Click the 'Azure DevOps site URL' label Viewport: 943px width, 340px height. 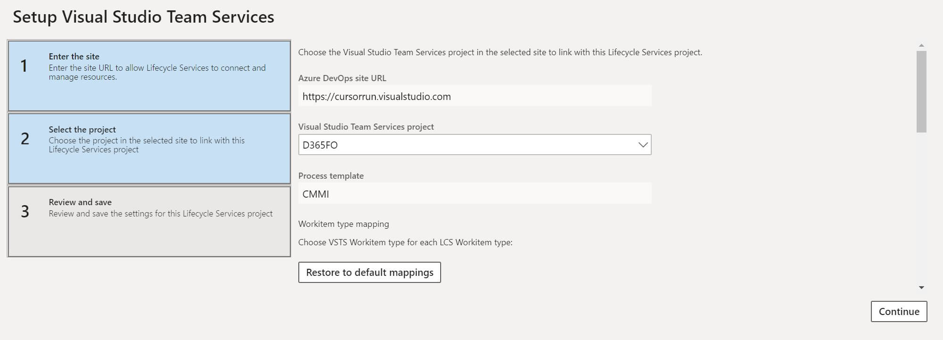point(342,78)
